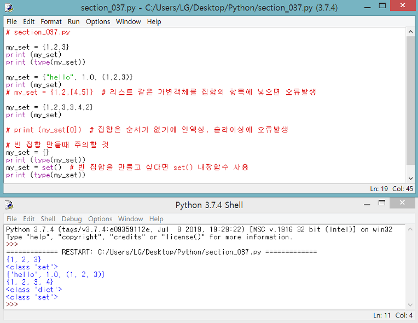Screen dimensions: 418x323
Task: Open the Run menu in editor
Action: tap(73, 21)
